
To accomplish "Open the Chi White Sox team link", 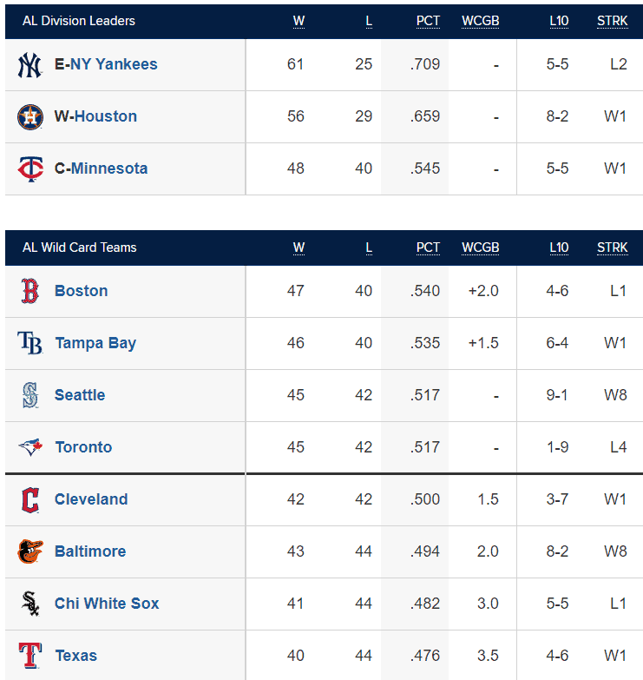I will coord(107,604).
